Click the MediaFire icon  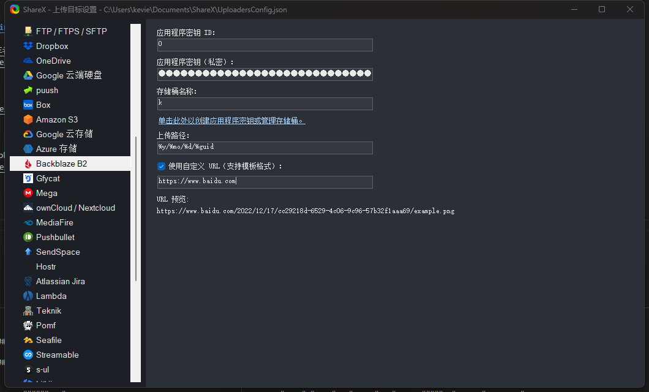[x=28, y=222]
